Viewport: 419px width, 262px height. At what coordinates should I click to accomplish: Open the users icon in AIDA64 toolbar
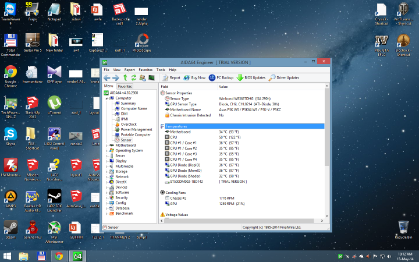[x=143, y=78]
